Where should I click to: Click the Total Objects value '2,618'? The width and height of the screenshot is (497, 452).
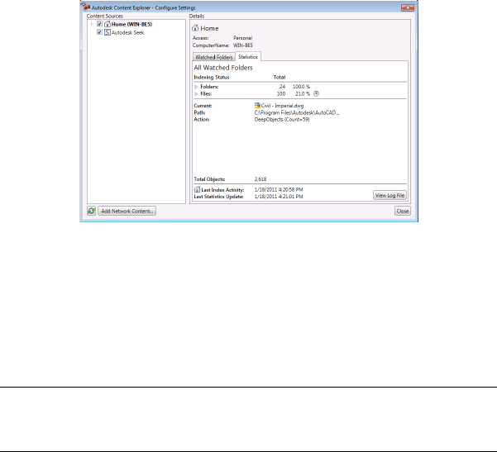(260, 179)
